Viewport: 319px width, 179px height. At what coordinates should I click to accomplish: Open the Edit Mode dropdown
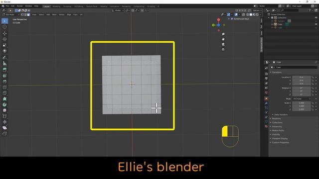(11, 14)
